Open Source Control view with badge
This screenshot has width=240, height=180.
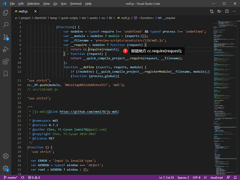[6, 37]
